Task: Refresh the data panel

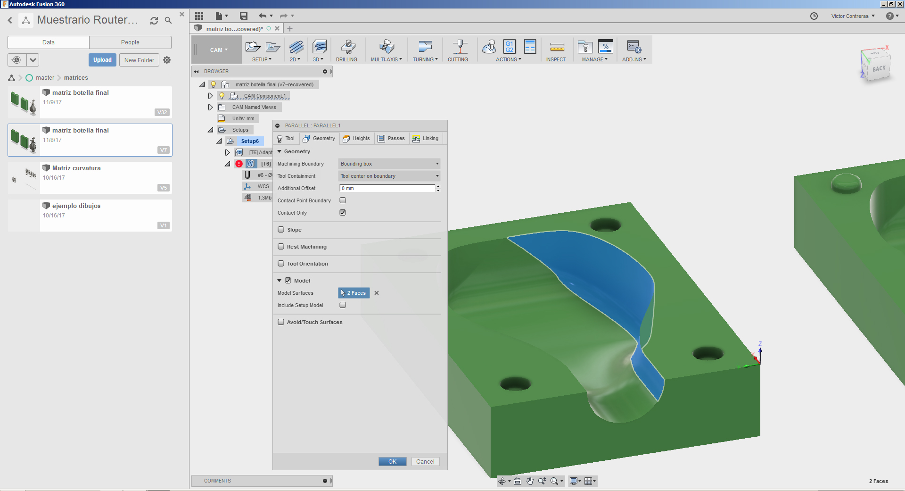Action: 154,21
